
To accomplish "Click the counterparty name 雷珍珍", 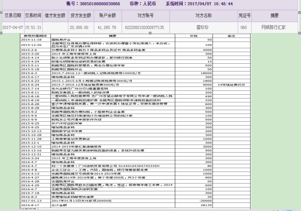I will [203, 27].
